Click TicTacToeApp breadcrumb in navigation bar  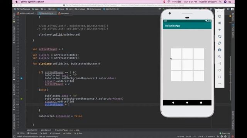(22, 9)
